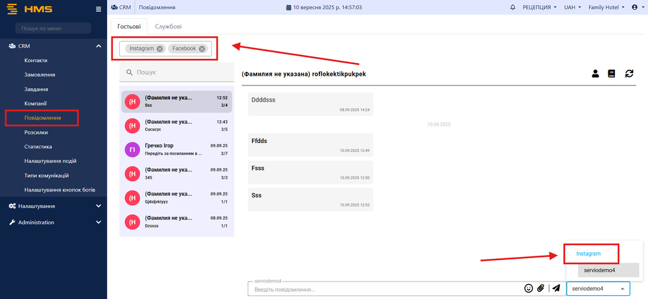Remove the Instagram filter chip
The width and height of the screenshot is (648, 299).
[x=160, y=49]
